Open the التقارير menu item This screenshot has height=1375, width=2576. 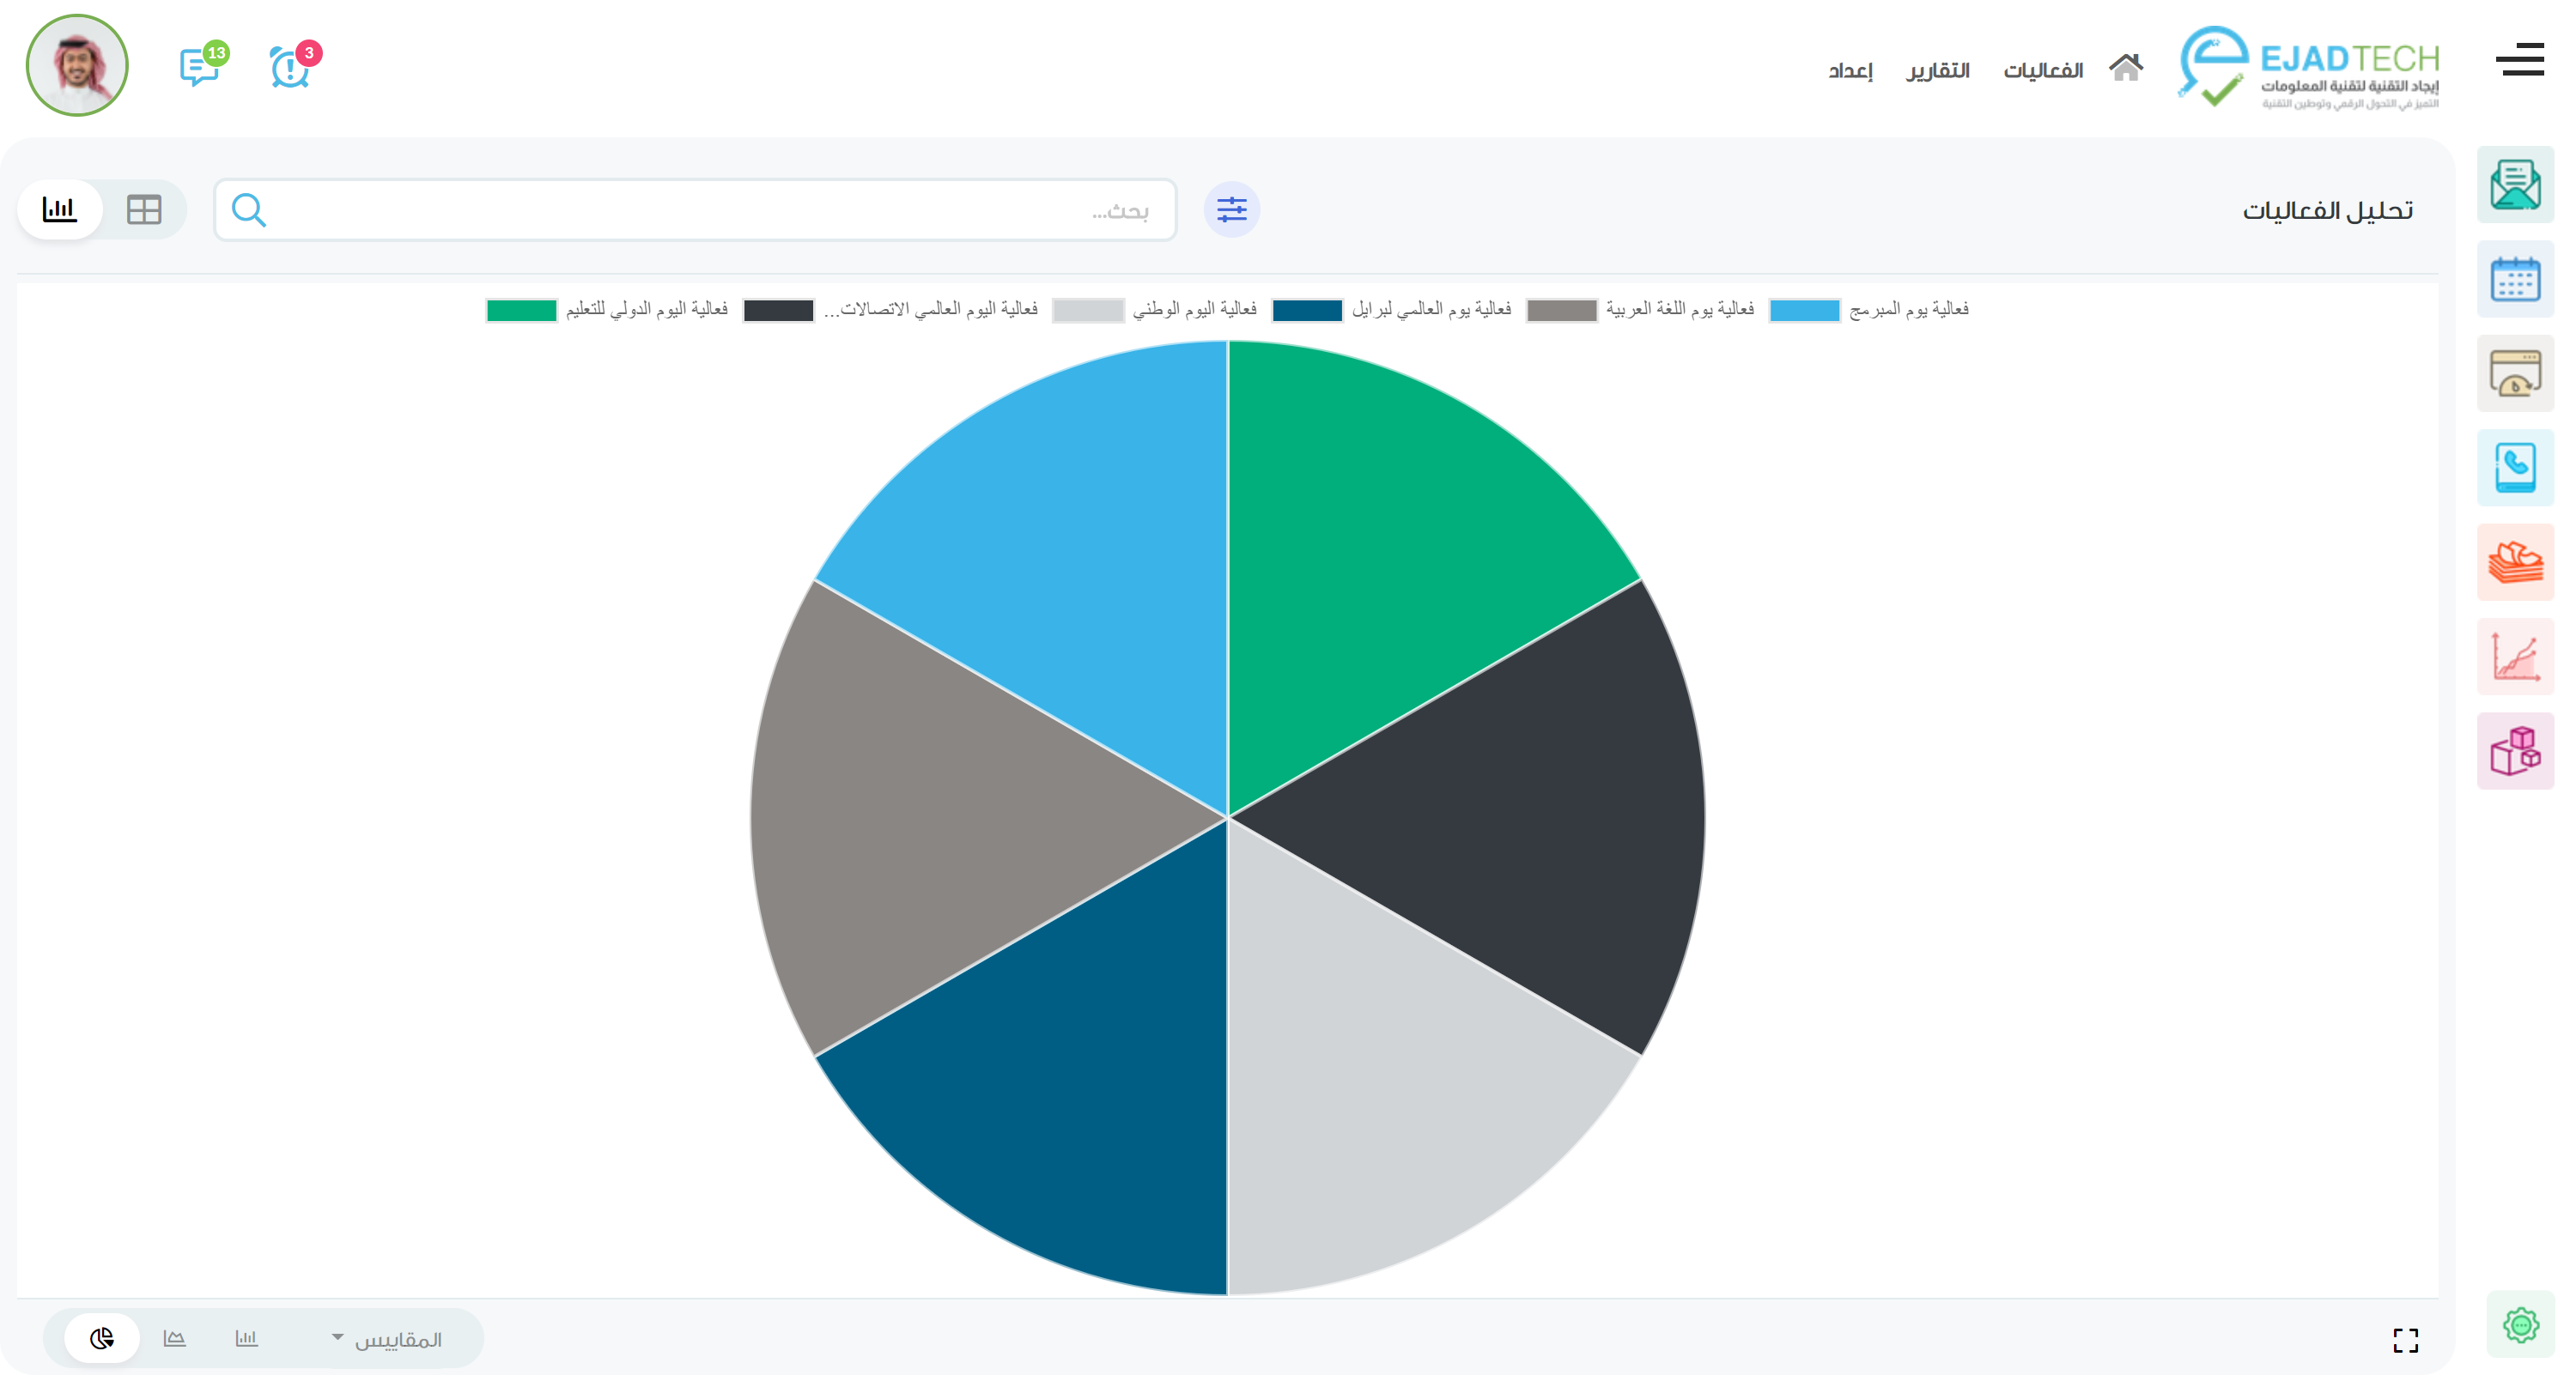tap(1937, 71)
